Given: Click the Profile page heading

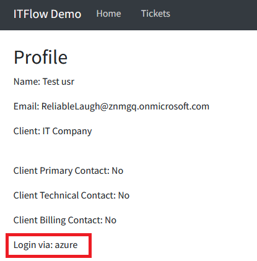Looking at the screenshot, I should (40, 57).
